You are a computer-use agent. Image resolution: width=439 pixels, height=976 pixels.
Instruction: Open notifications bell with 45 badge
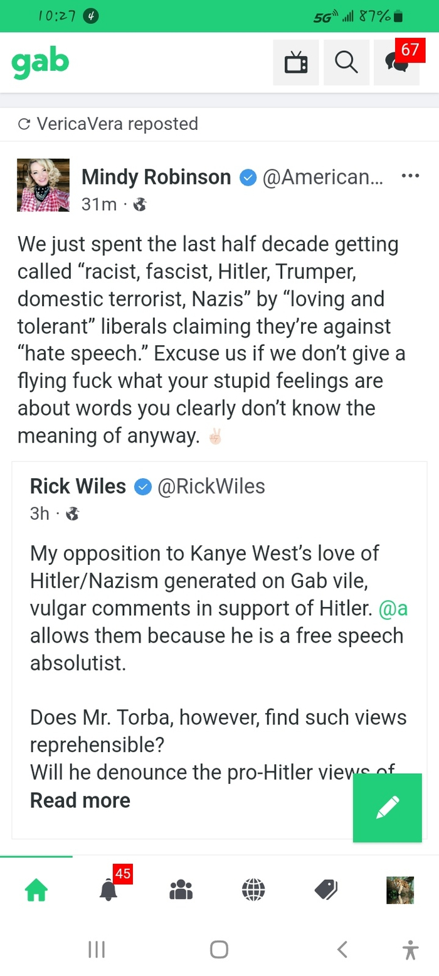[108, 889]
